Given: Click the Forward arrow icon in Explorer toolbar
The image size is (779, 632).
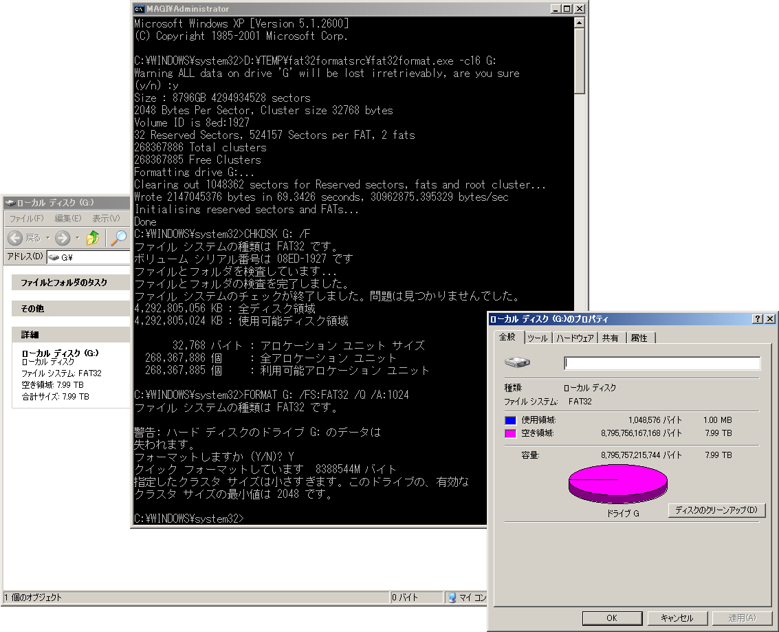Looking at the screenshot, I should [62, 238].
